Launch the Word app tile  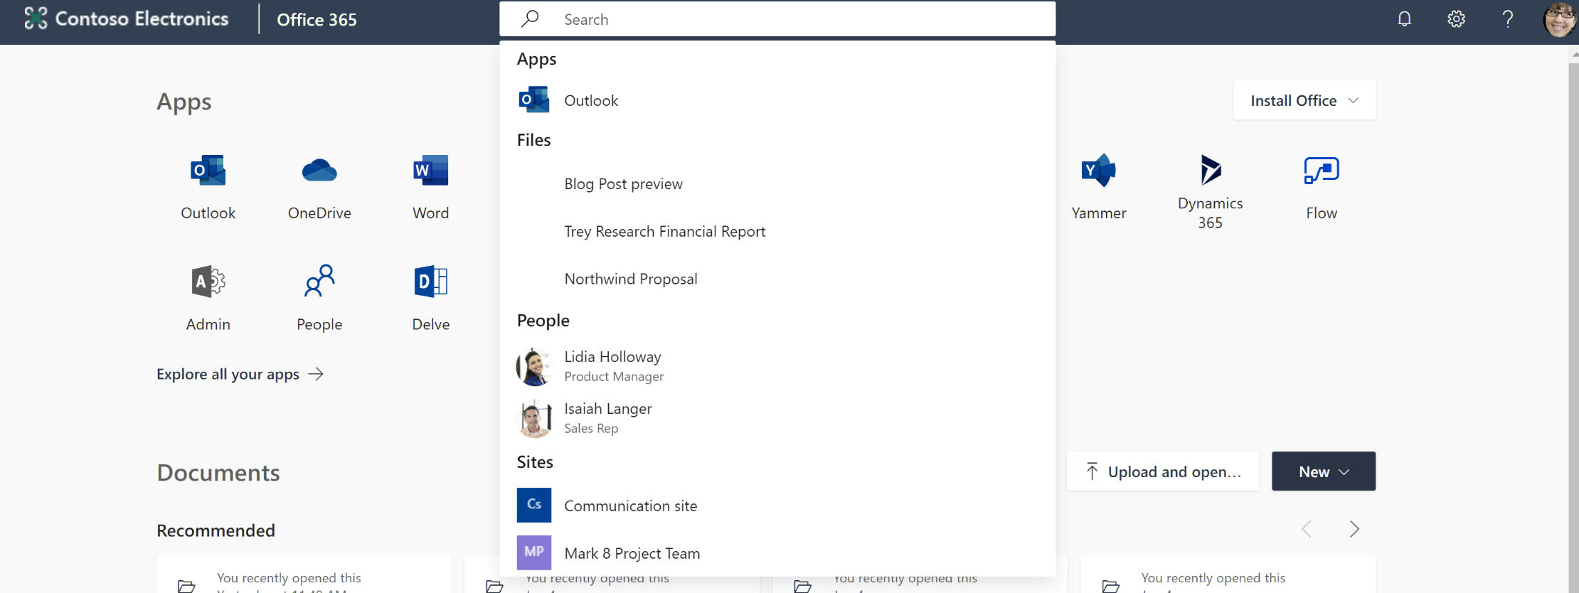click(x=430, y=187)
